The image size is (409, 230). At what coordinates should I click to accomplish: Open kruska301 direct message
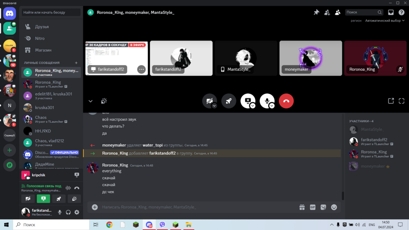[51, 108]
